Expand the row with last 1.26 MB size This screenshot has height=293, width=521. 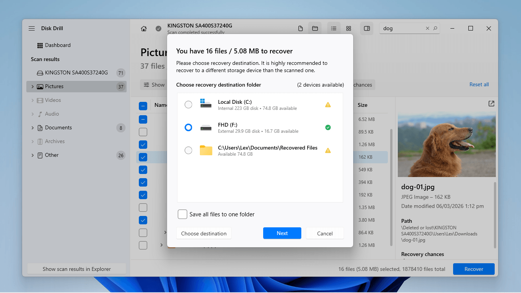(x=161, y=245)
